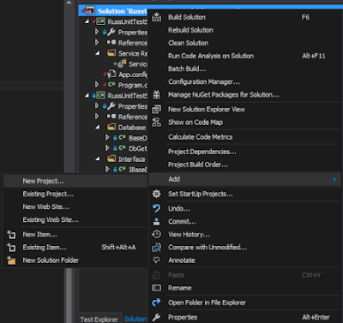The height and width of the screenshot is (323, 343).
Task: Click the Show on Code Map icon
Action: 156,123
